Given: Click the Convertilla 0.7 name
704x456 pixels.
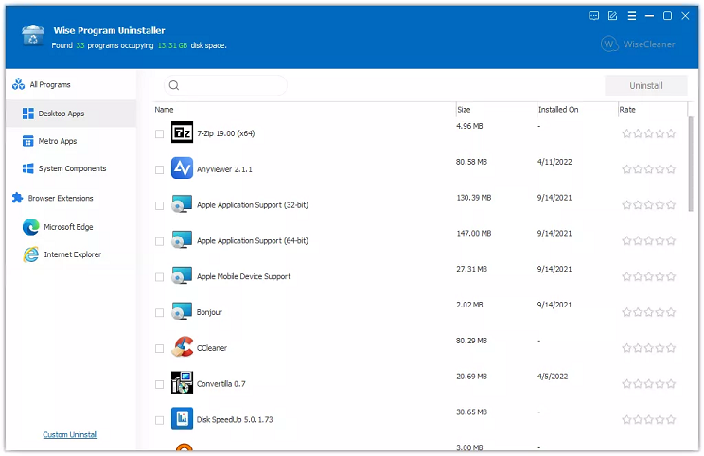Looking at the screenshot, I should (220, 384).
